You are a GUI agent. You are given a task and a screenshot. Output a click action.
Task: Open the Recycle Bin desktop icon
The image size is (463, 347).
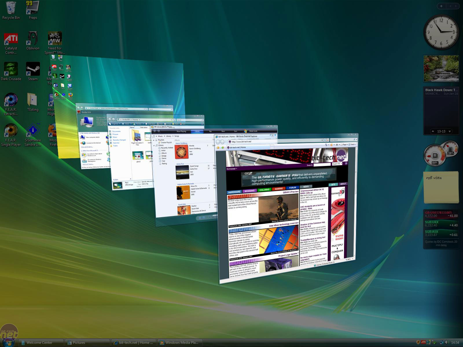click(x=11, y=11)
